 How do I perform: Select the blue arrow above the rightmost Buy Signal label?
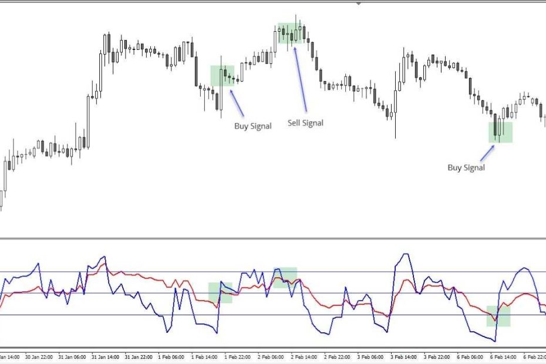[x=487, y=152]
